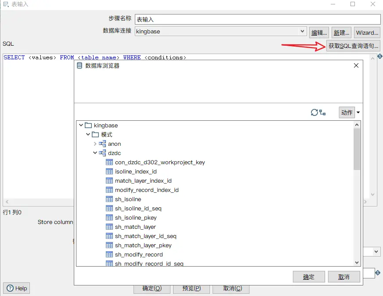Click the Wizard button
Image resolution: width=383 pixels, height=296 pixels.
(367, 32)
